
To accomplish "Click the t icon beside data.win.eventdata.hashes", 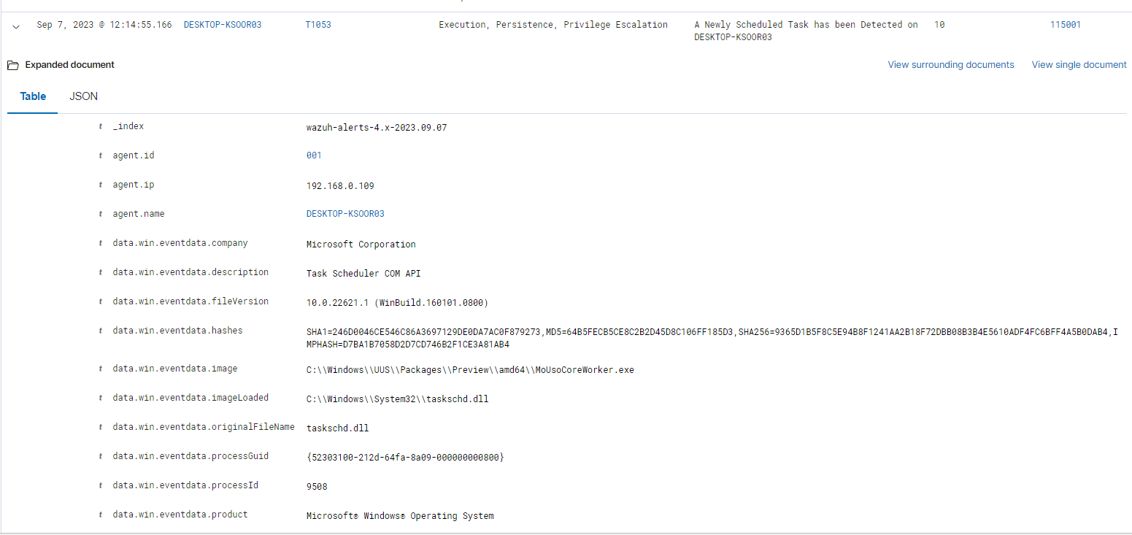I will coord(100,330).
